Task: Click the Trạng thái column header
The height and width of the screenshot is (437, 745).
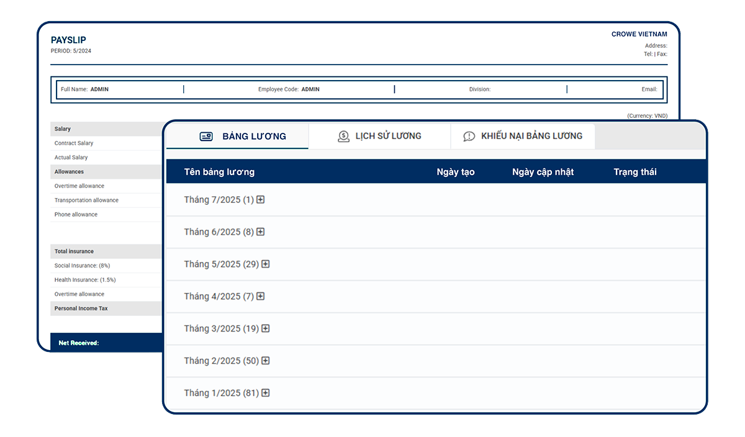Action: (x=635, y=172)
